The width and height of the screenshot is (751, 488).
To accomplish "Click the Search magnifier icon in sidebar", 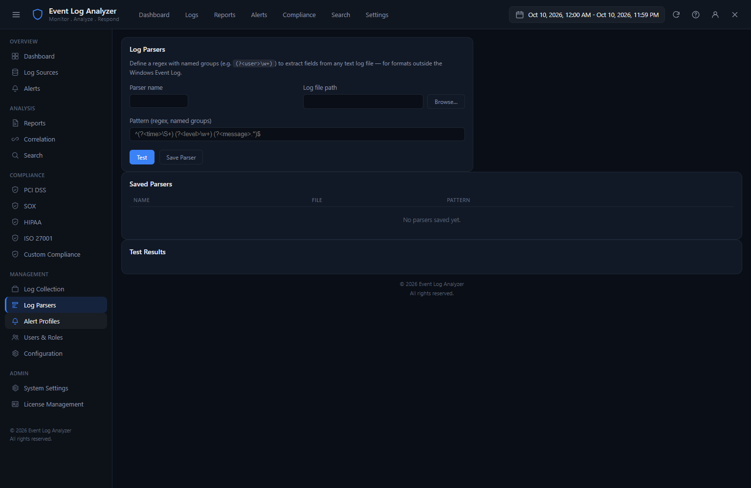I will [15, 155].
